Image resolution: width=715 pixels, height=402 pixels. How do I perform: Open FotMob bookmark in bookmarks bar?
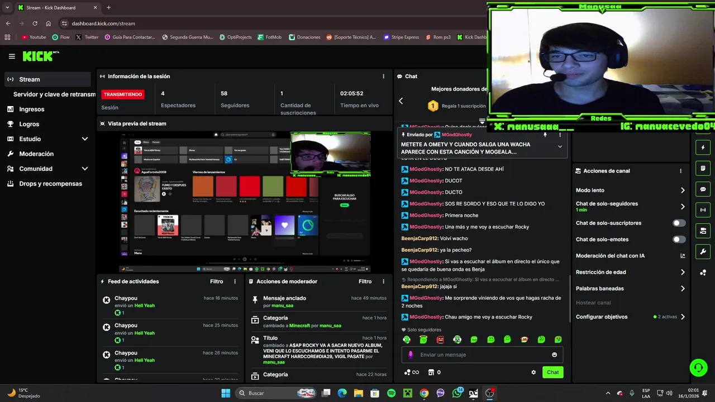270,37
